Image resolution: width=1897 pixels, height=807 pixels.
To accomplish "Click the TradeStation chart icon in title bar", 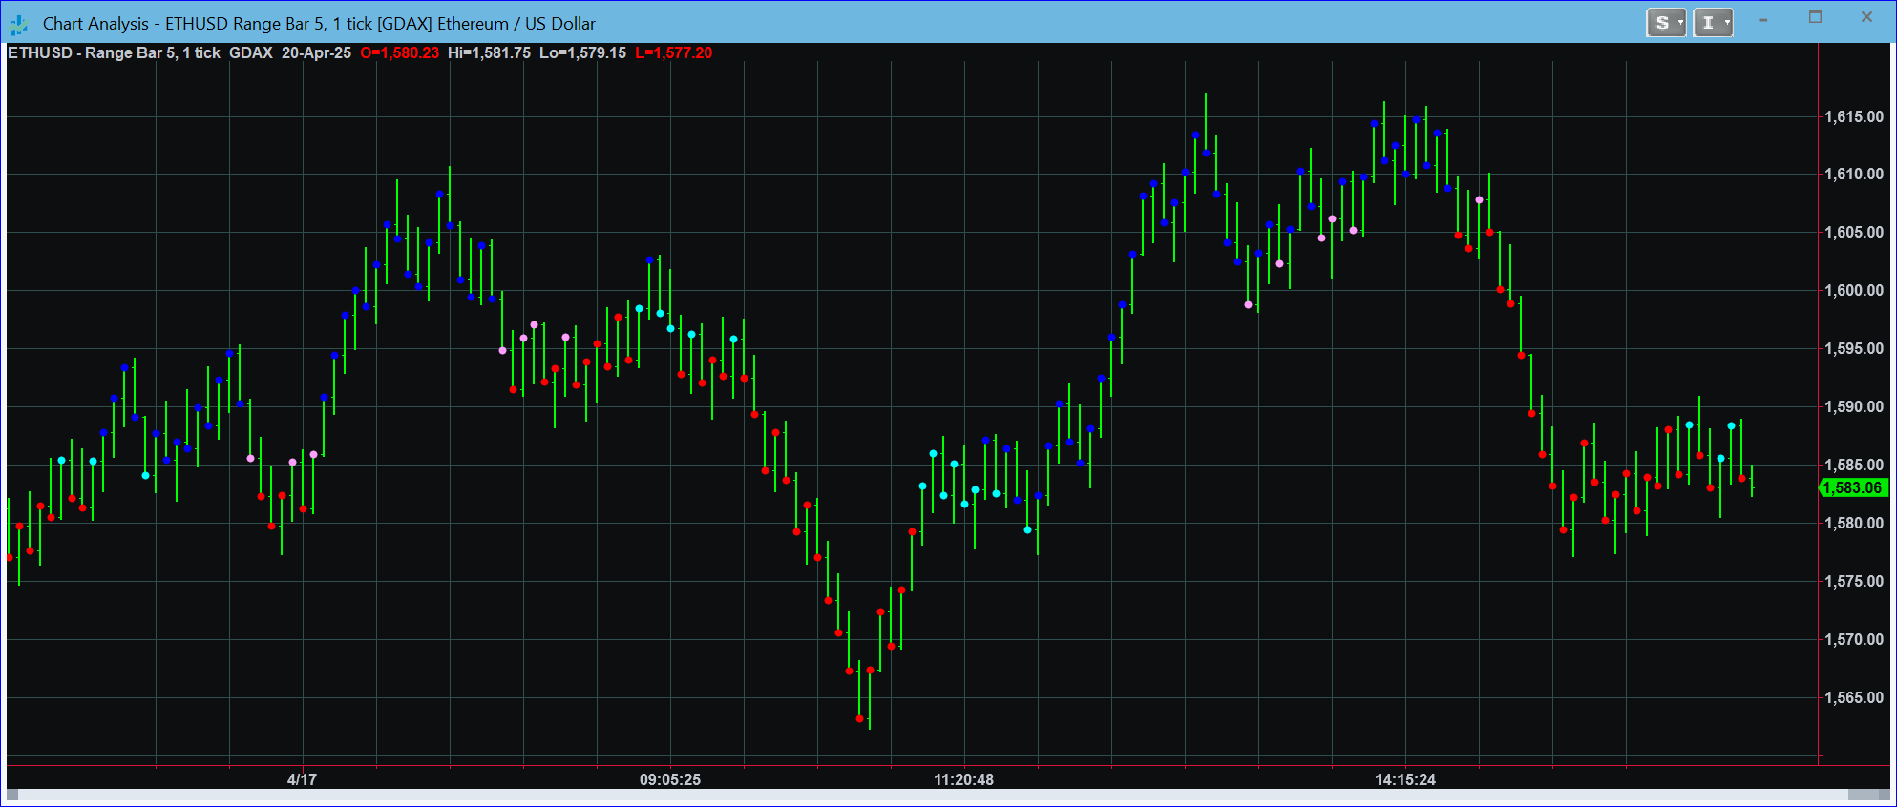I will tap(18, 24).
